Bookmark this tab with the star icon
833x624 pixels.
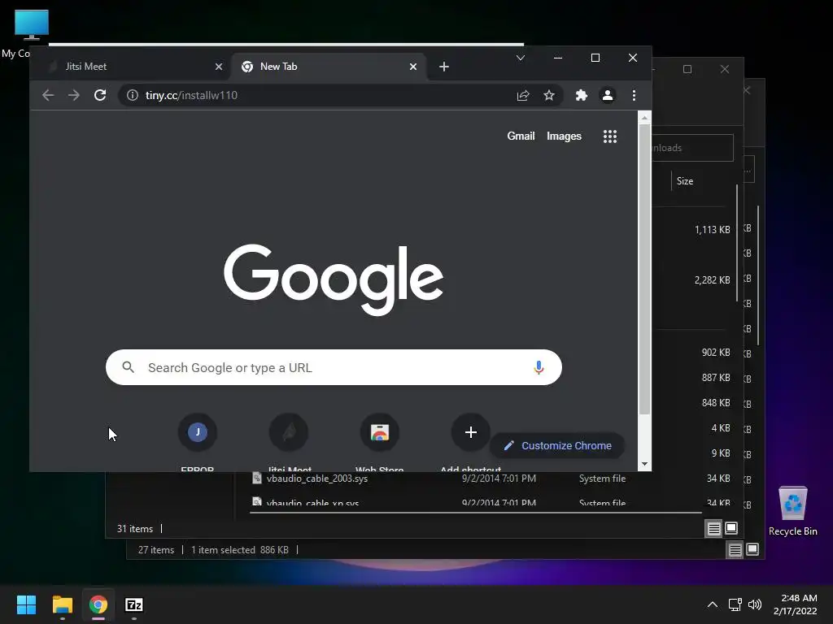(x=549, y=95)
